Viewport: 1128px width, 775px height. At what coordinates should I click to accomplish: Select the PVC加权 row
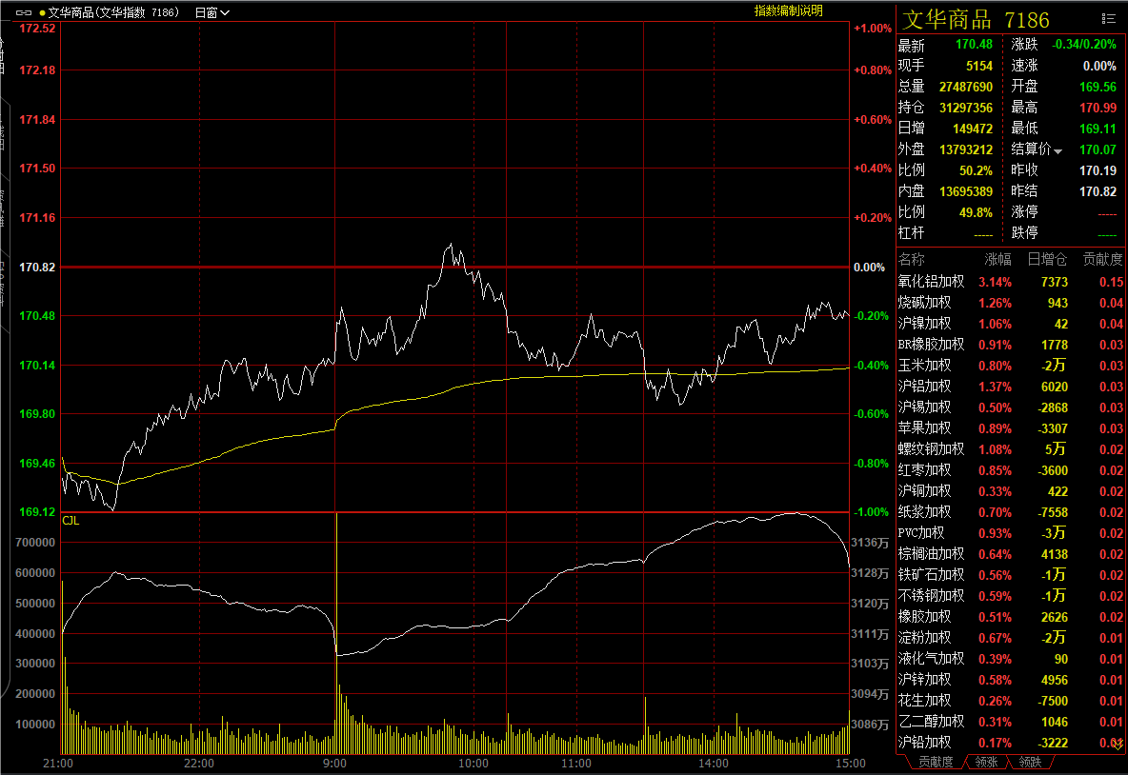click(1011, 533)
